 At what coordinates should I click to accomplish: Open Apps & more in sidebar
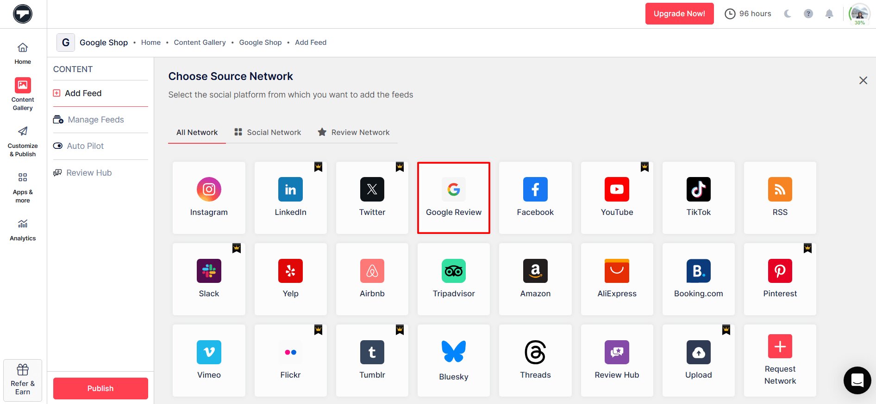pyautogui.click(x=23, y=188)
